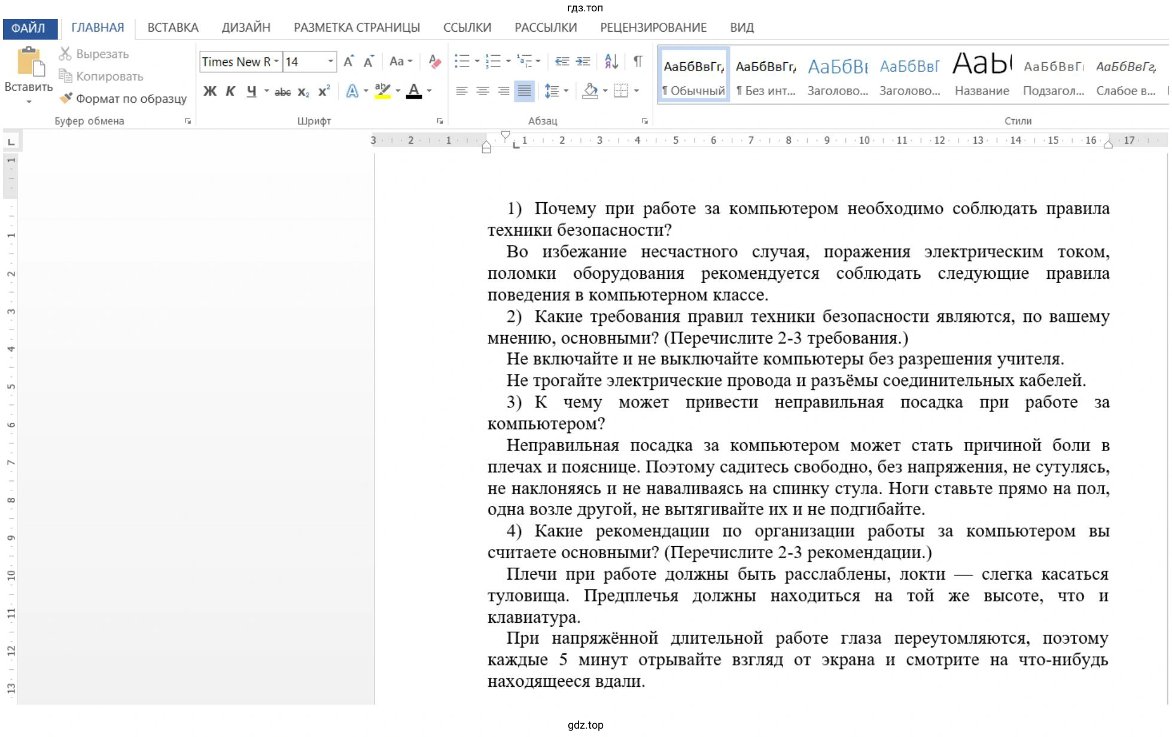Viewport: 1172px width, 737px height.
Task: Click the borders grid icon
Action: [x=622, y=91]
